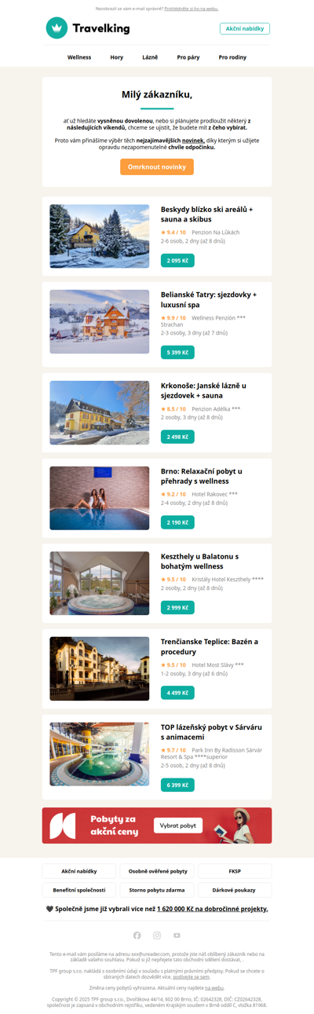Open the FKSP footer link
This screenshot has width=314, height=1014.
(x=235, y=871)
